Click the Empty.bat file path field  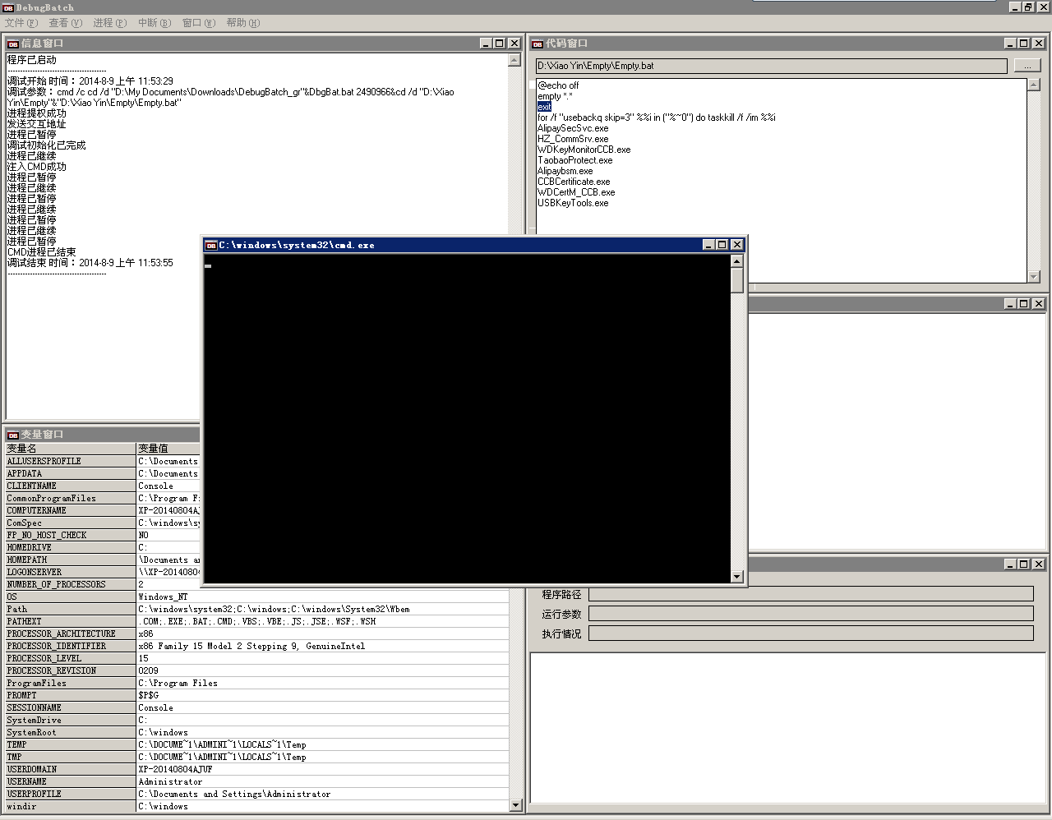(772, 66)
